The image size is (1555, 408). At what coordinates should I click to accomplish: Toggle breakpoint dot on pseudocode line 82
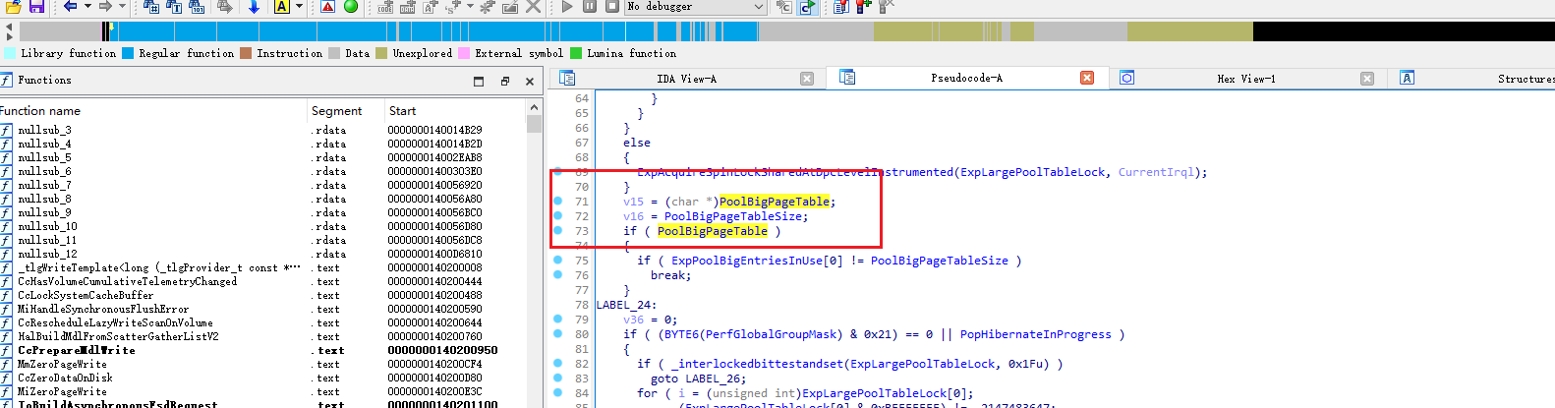[x=557, y=364]
